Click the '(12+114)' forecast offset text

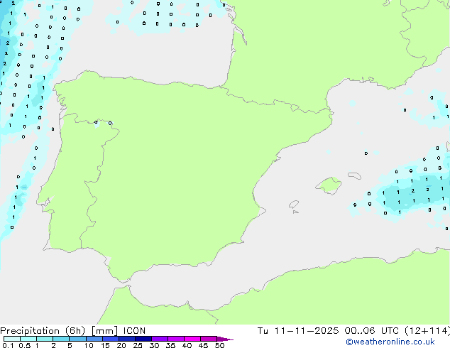click(x=427, y=331)
